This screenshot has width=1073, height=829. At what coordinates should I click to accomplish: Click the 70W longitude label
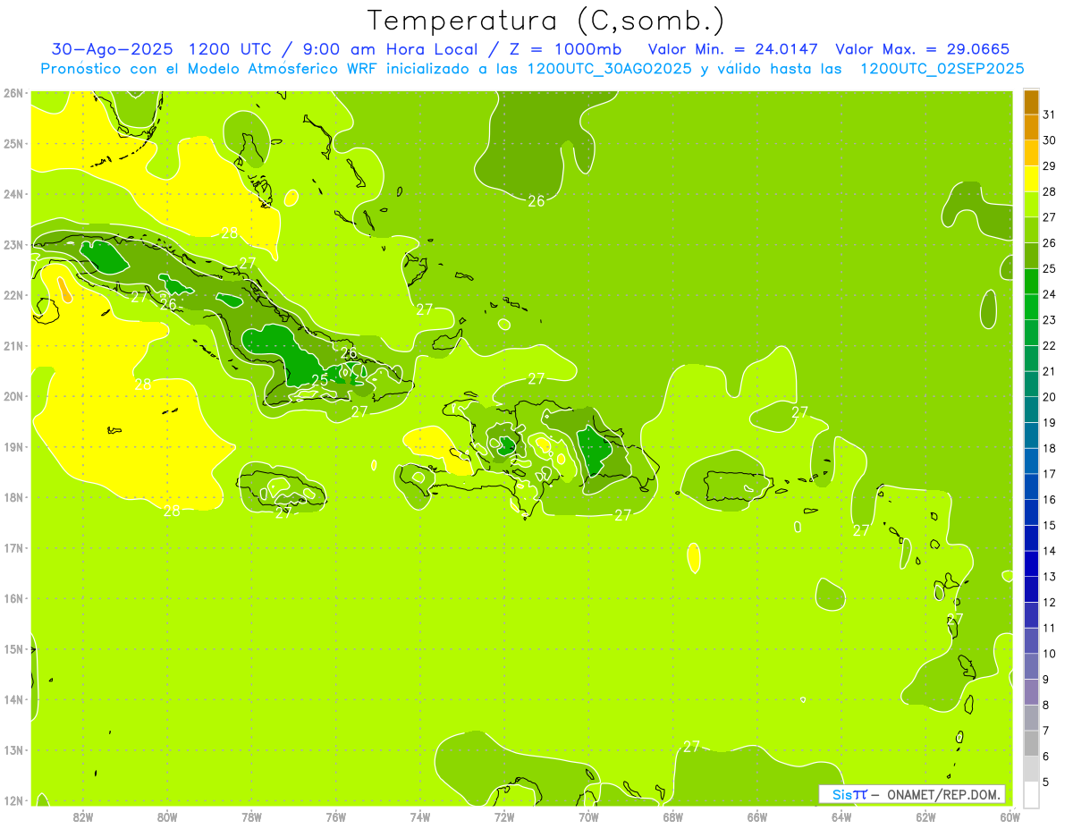coord(588,816)
